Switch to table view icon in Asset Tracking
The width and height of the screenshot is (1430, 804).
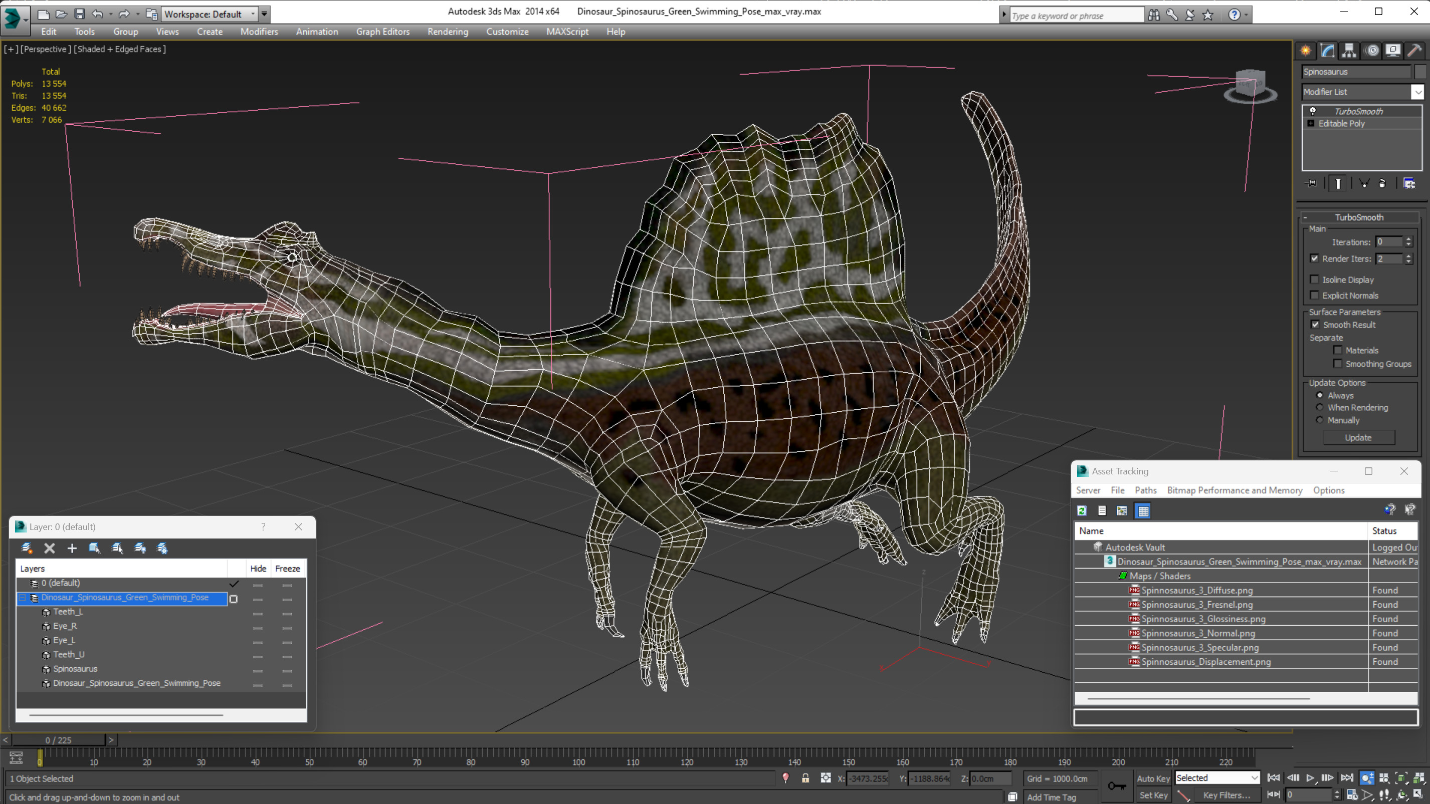1143,510
